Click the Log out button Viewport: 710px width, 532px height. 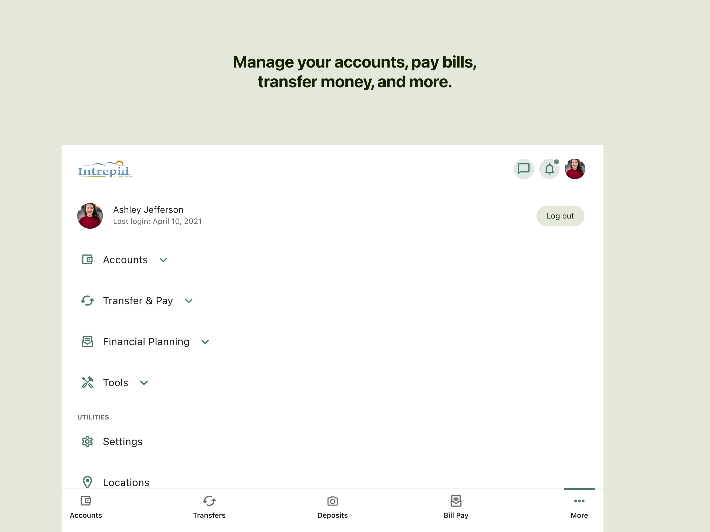pos(560,216)
